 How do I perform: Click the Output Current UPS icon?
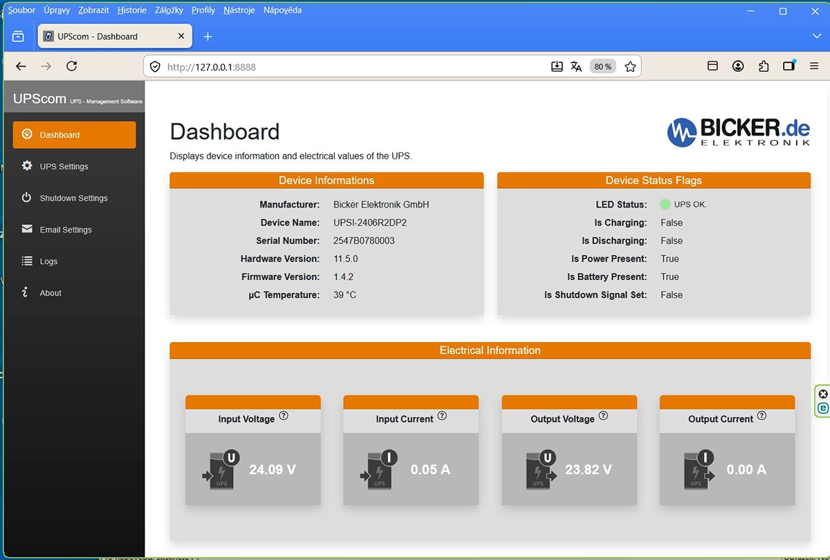click(x=700, y=469)
